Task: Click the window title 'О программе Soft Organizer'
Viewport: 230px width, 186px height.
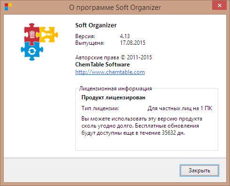Action: (x=115, y=8)
